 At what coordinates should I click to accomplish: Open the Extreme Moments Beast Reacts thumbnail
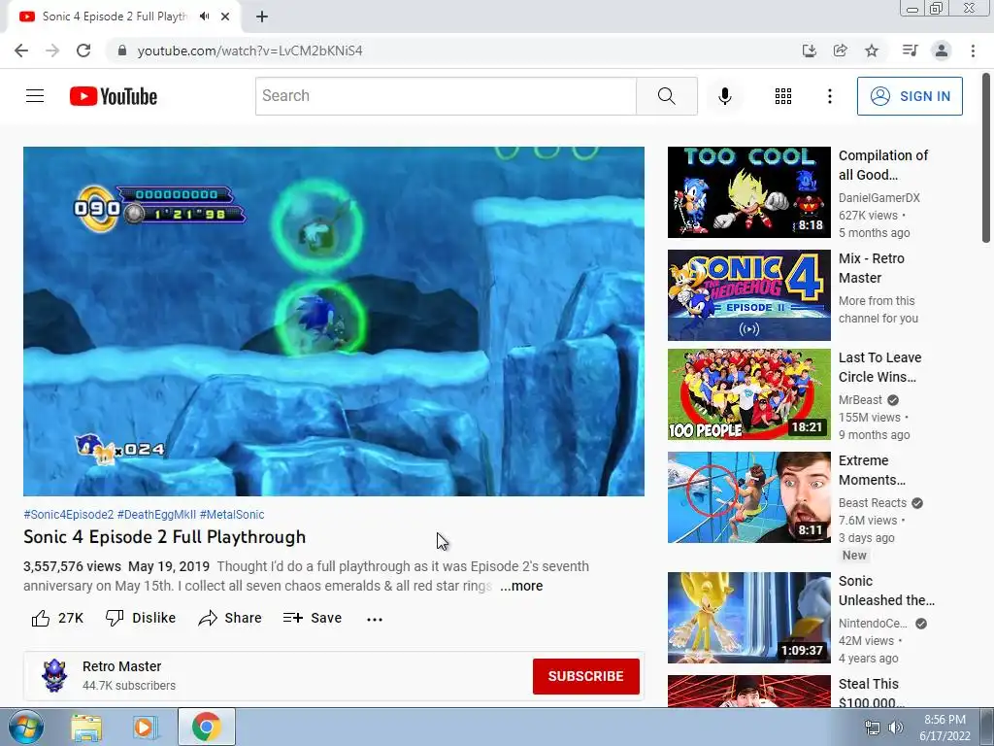point(748,497)
